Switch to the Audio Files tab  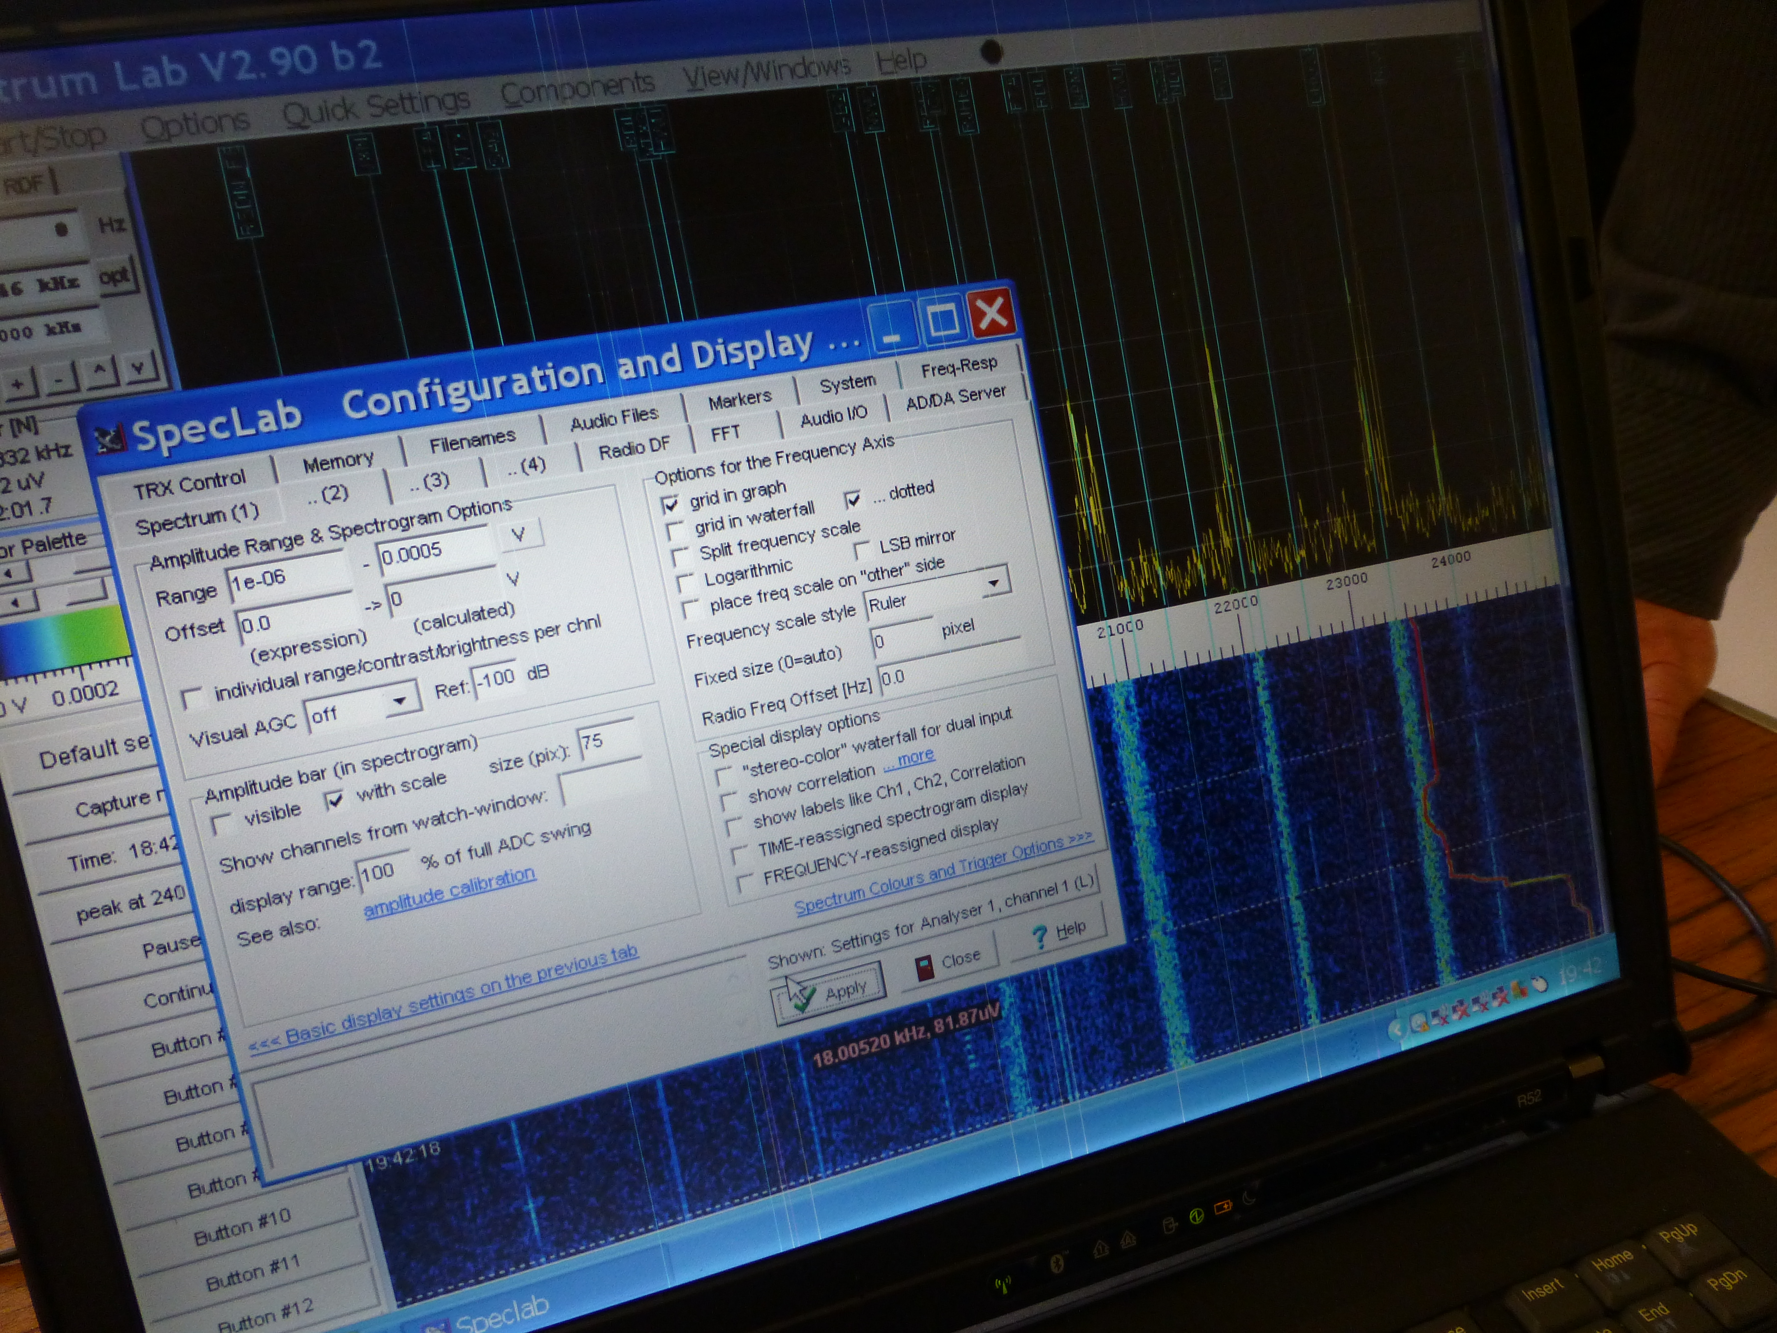[614, 419]
